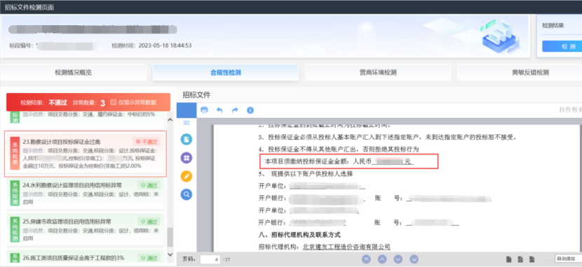Click the red 系统检测 label of item 23

point(15,154)
